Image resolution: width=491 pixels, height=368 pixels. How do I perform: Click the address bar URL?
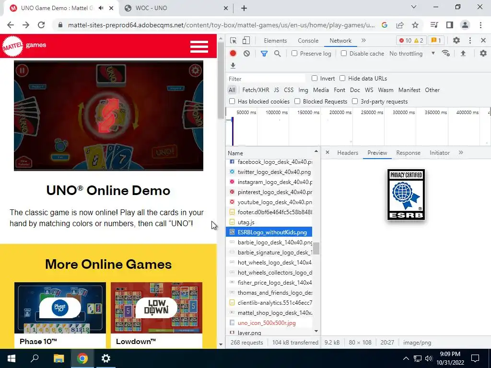pyautogui.click(x=221, y=25)
